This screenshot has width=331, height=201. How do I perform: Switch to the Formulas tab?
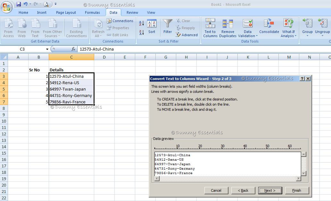click(x=92, y=12)
